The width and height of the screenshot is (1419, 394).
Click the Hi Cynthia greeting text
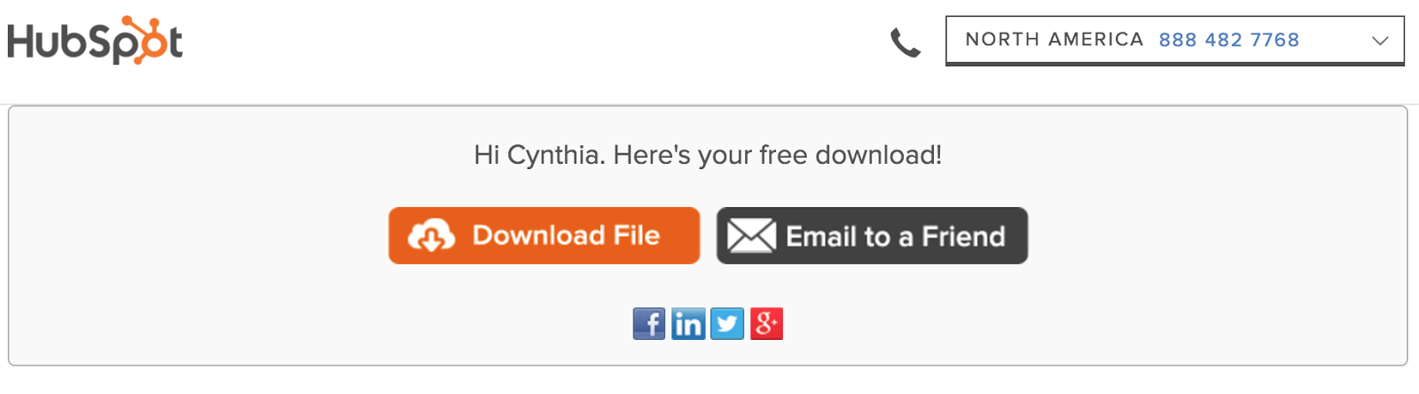[708, 155]
